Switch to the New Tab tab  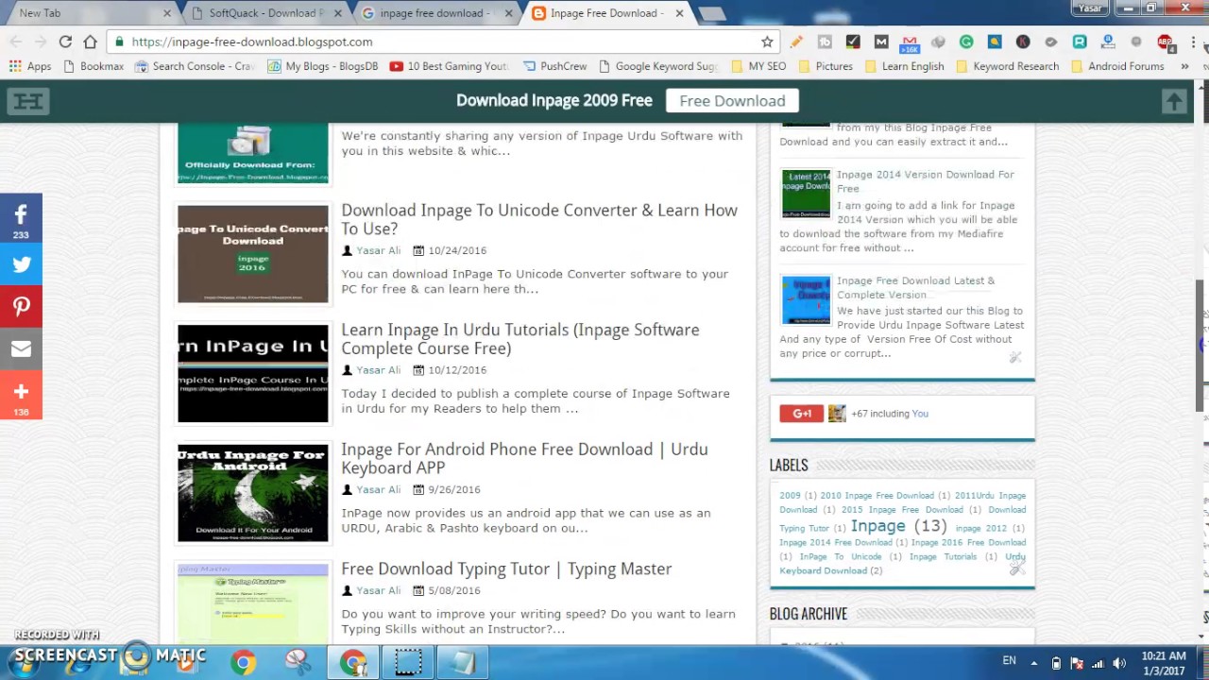point(88,13)
